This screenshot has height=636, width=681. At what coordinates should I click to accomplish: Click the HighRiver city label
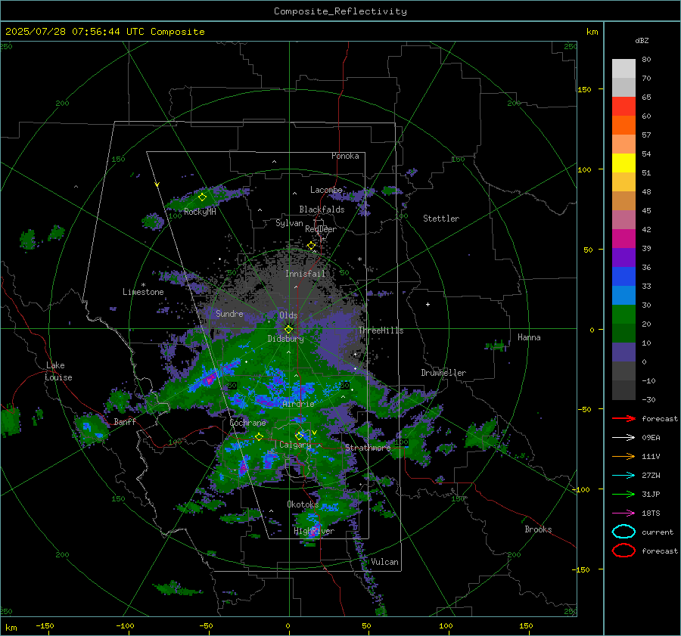[314, 531]
